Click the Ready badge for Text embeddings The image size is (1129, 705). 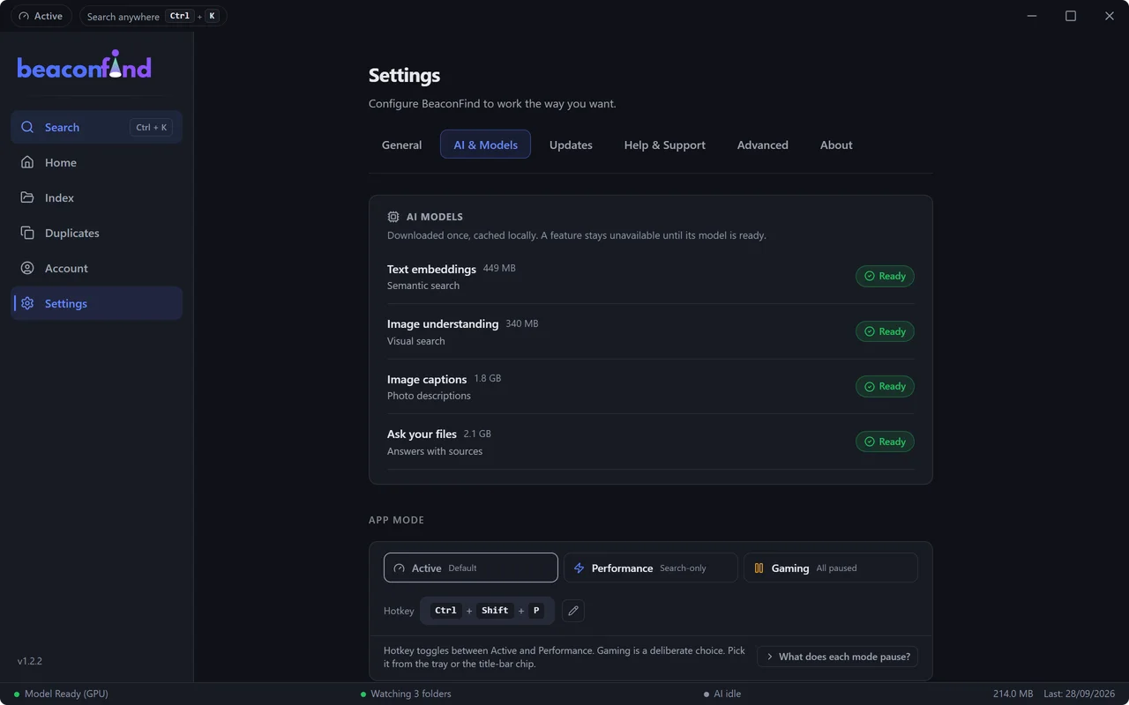pos(885,276)
